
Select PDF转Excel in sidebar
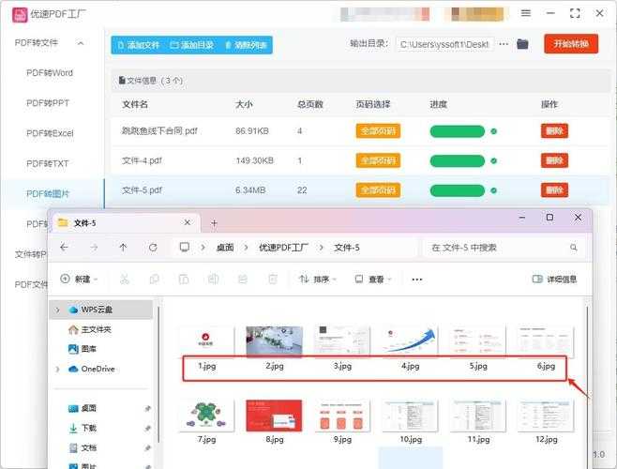coord(50,133)
